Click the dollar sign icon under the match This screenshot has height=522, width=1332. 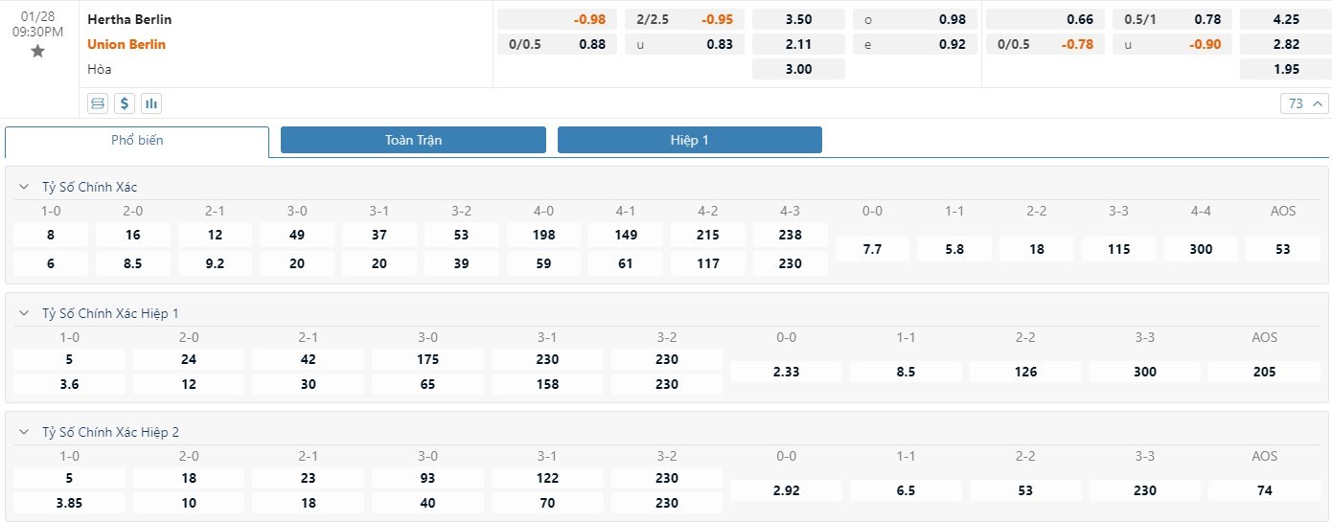coord(124,103)
